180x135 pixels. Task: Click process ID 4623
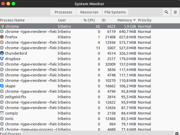click(x=111, y=26)
